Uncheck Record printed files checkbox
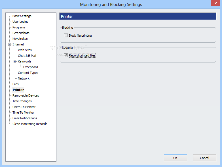222x167 pixels. [66, 55]
